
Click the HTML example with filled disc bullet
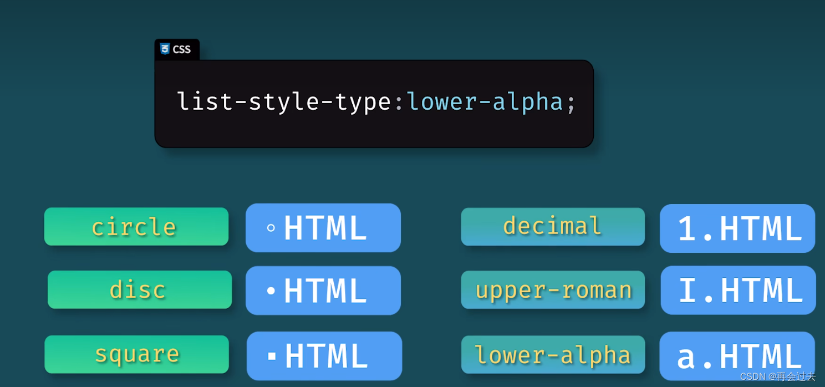323,290
